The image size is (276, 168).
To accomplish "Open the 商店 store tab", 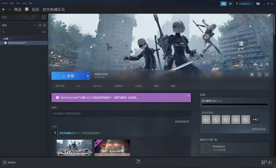I will [x=18, y=9].
